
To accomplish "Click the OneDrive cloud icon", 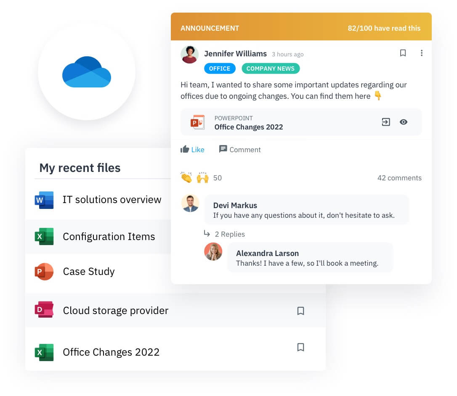I will pyautogui.click(x=87, y=72).
